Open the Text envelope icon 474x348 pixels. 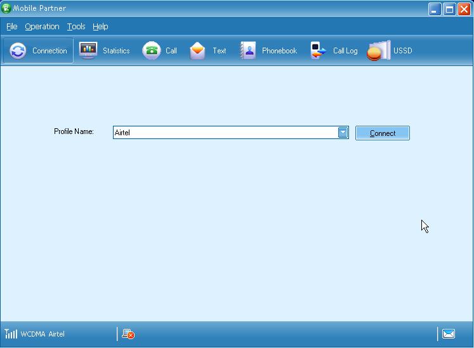(x=197, y=51)
